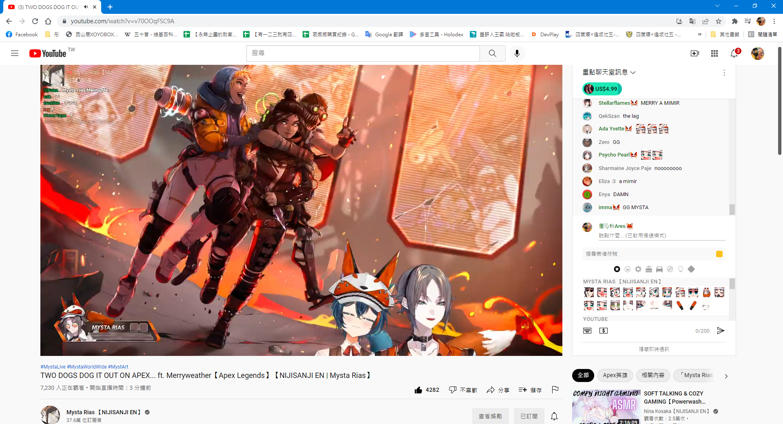This screenshot has width=783, height=424.
Task: Open the notifications bell with badge 3
Action: click(734, 53)
